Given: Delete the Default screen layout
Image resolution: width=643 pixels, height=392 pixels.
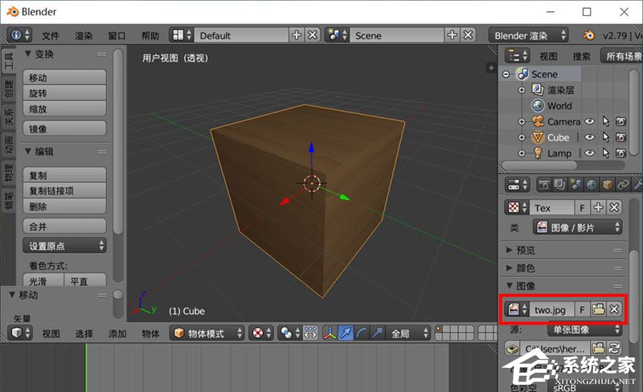Looking at the screenshot, I should tap(313, 35).
